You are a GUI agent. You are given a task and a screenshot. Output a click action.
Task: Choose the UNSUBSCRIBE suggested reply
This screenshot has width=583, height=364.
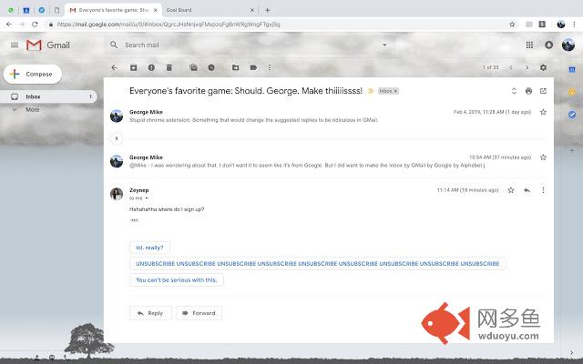(318, 264)
